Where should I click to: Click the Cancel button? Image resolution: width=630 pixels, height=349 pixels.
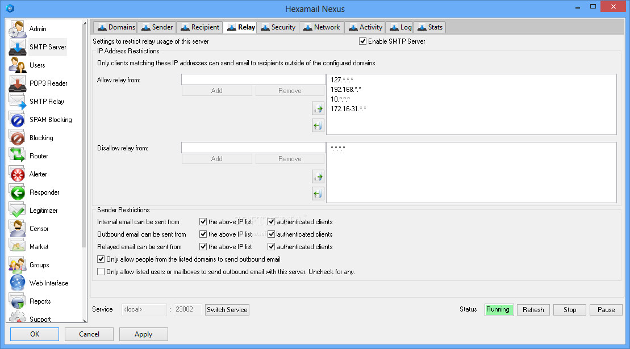point(89,334)
